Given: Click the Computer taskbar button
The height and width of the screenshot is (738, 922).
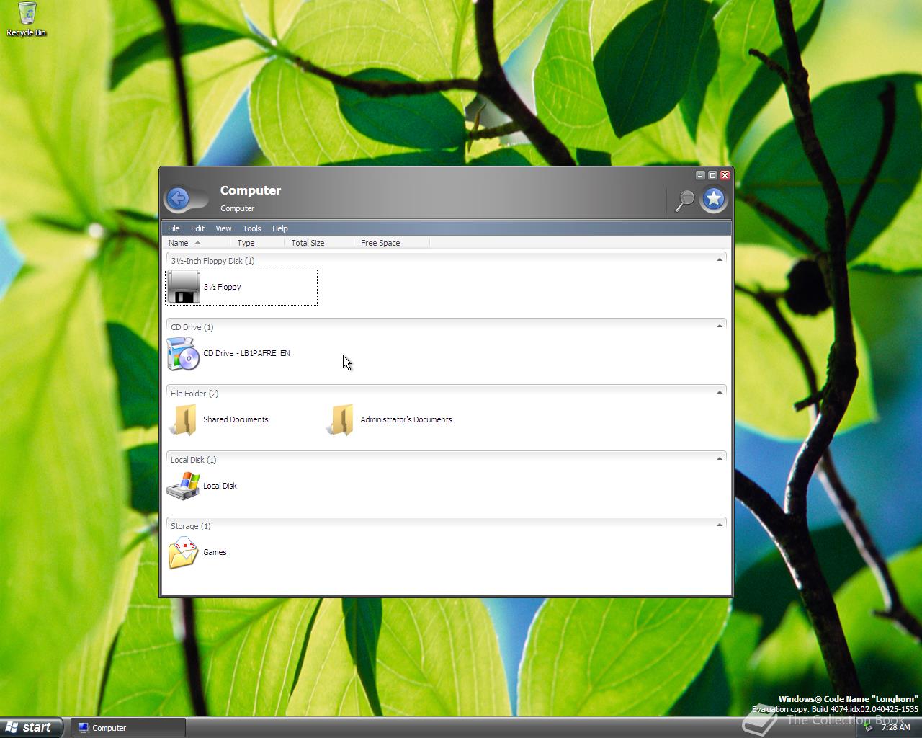Looking at the screenshot, I should [x=128, y=728].
